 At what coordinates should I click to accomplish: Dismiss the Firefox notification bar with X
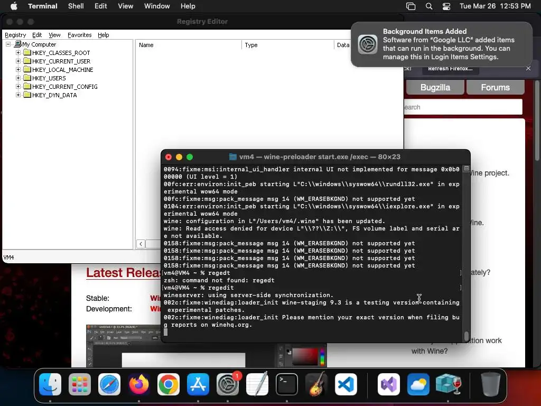point(528,68)
